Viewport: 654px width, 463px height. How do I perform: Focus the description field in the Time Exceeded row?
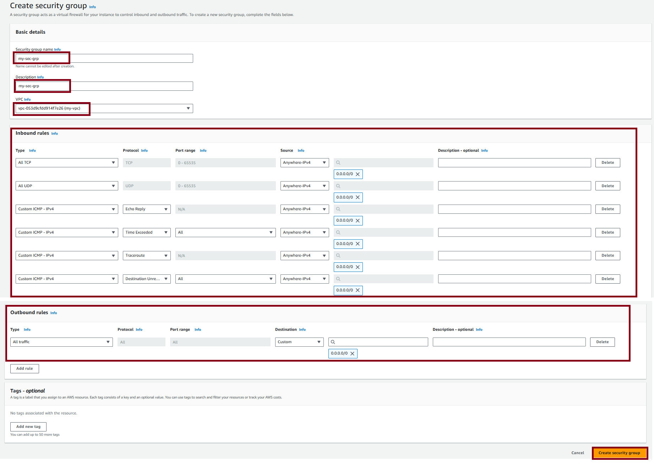pyautogui.click(x=514, y=233)
